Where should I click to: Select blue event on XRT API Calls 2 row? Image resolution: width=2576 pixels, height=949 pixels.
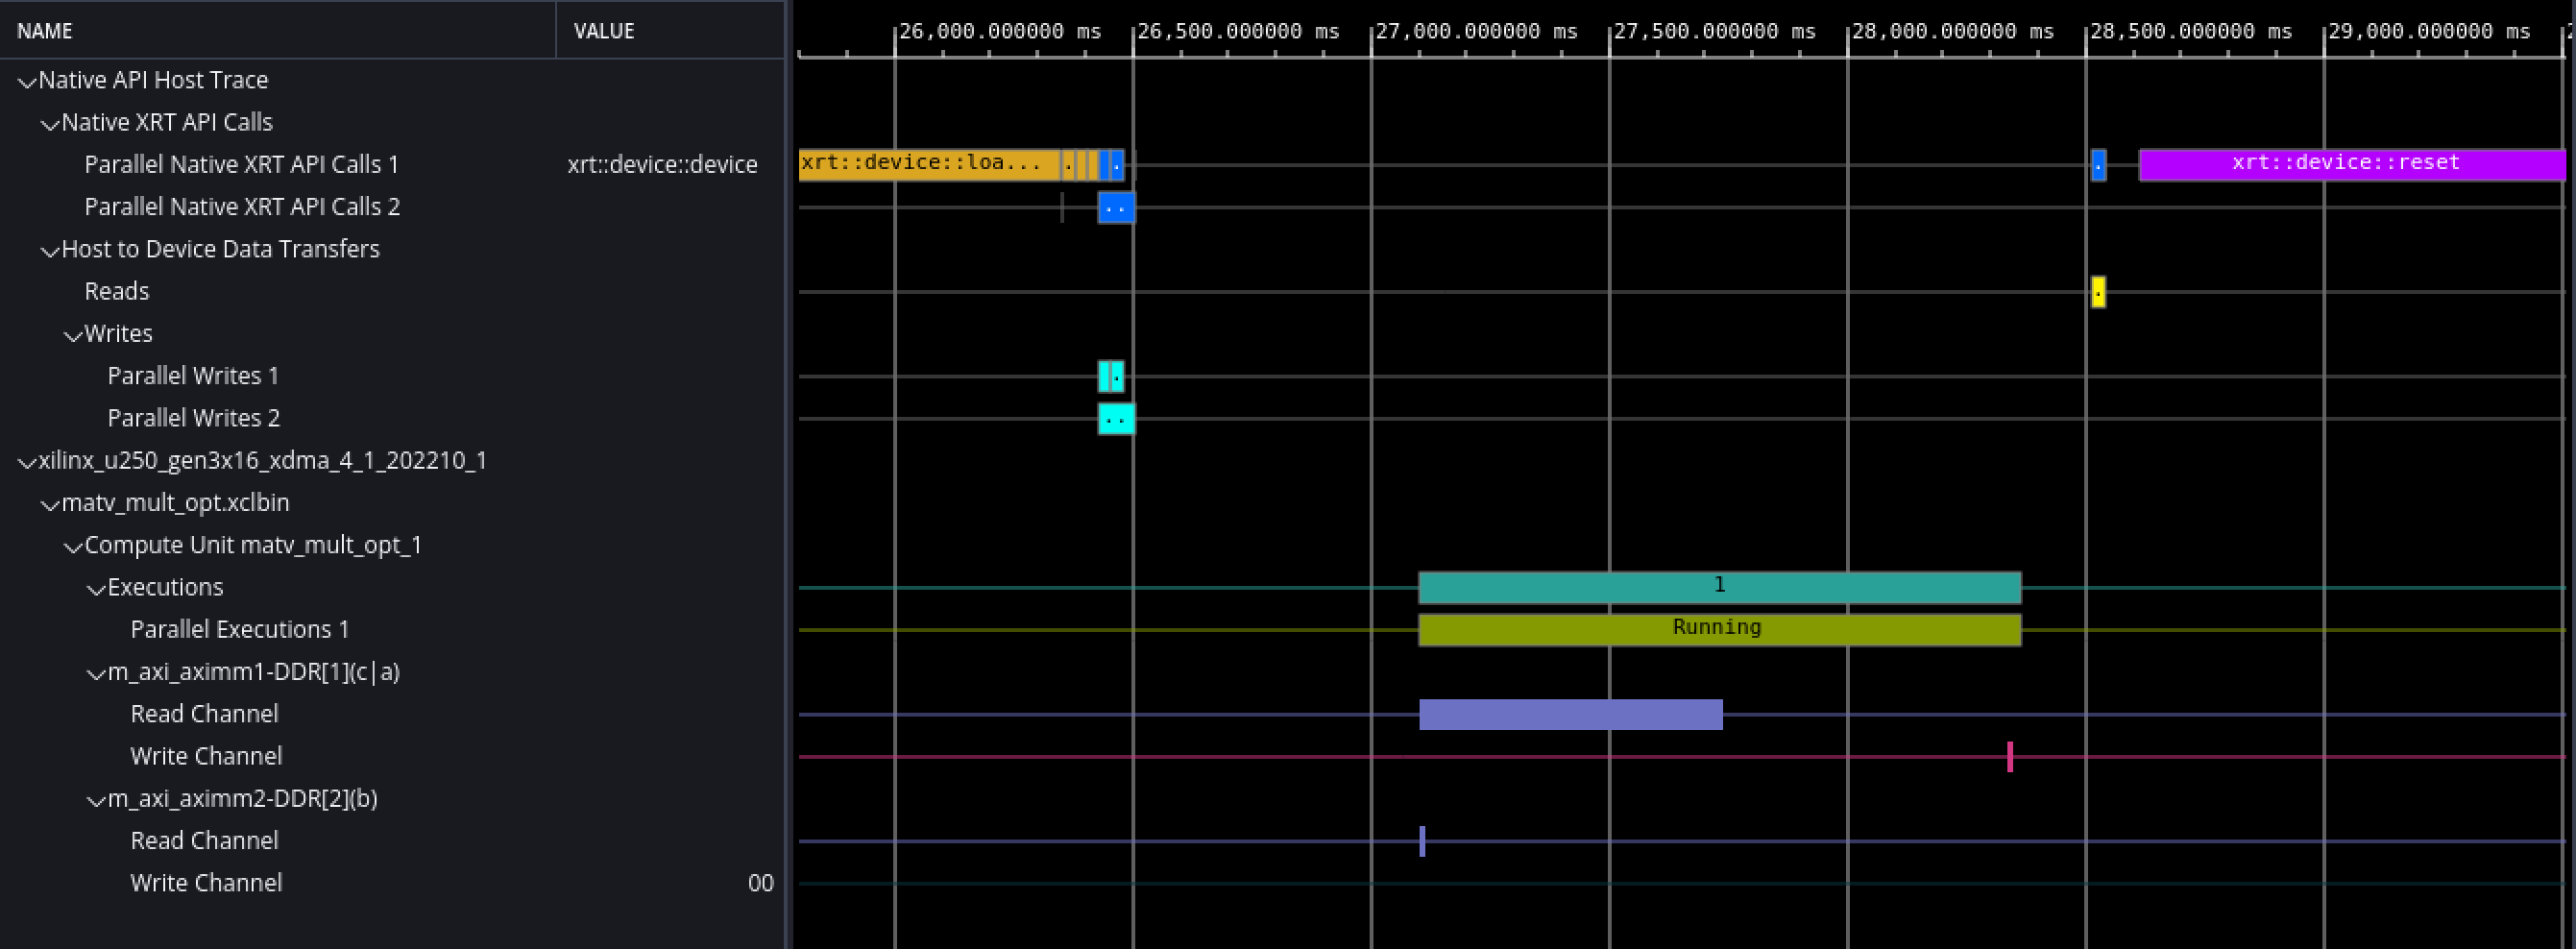click(1116, 207)
